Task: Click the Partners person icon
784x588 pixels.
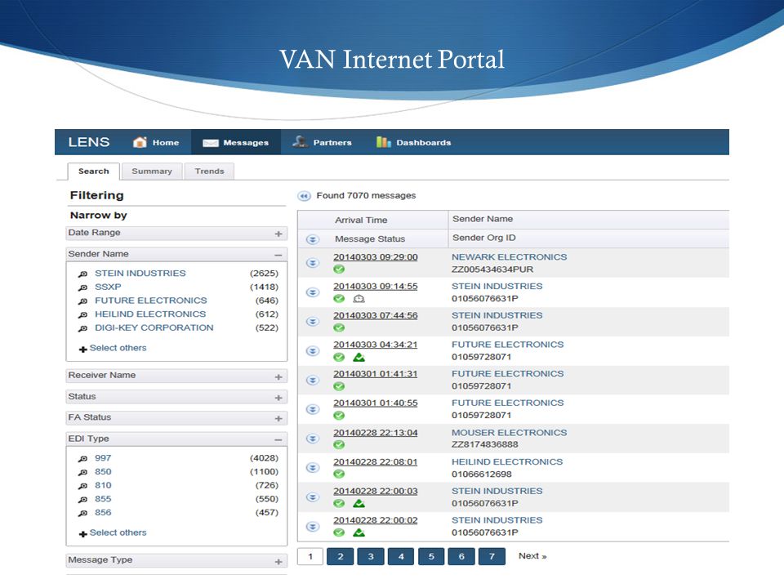Action: (x=300, y=142)
